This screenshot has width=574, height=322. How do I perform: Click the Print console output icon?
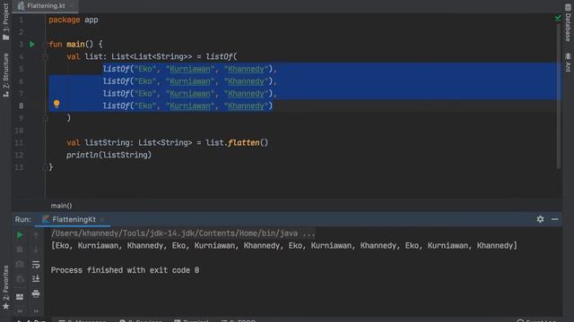(x=36, y=293)
